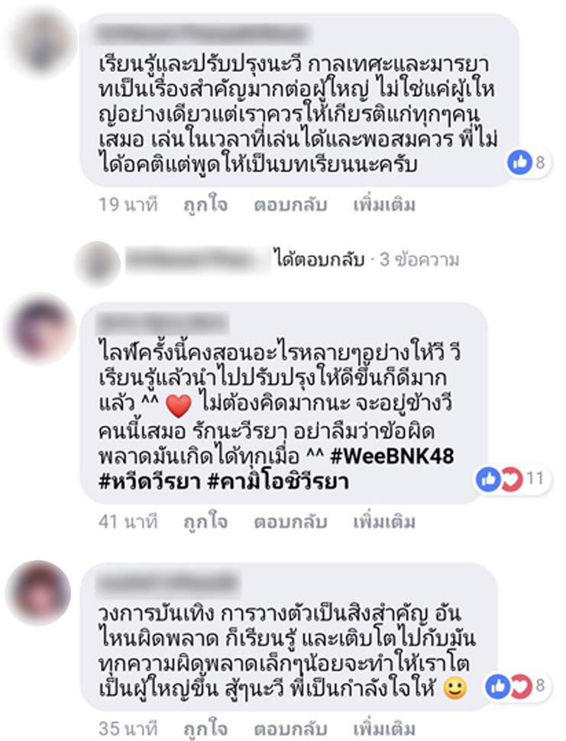Open the small avatar of the reply author
Screen dimensions: 566x741
tap(97, 264)
